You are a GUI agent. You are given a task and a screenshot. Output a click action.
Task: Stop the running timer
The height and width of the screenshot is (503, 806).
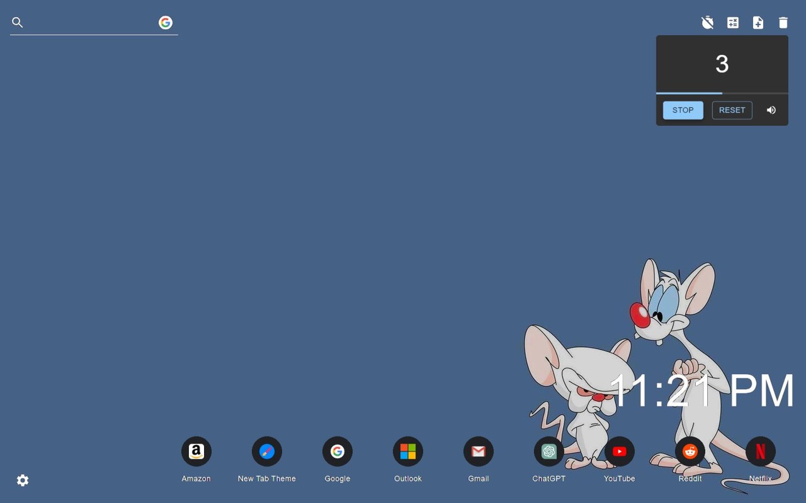pyautogui.click(x=683, y=110)
